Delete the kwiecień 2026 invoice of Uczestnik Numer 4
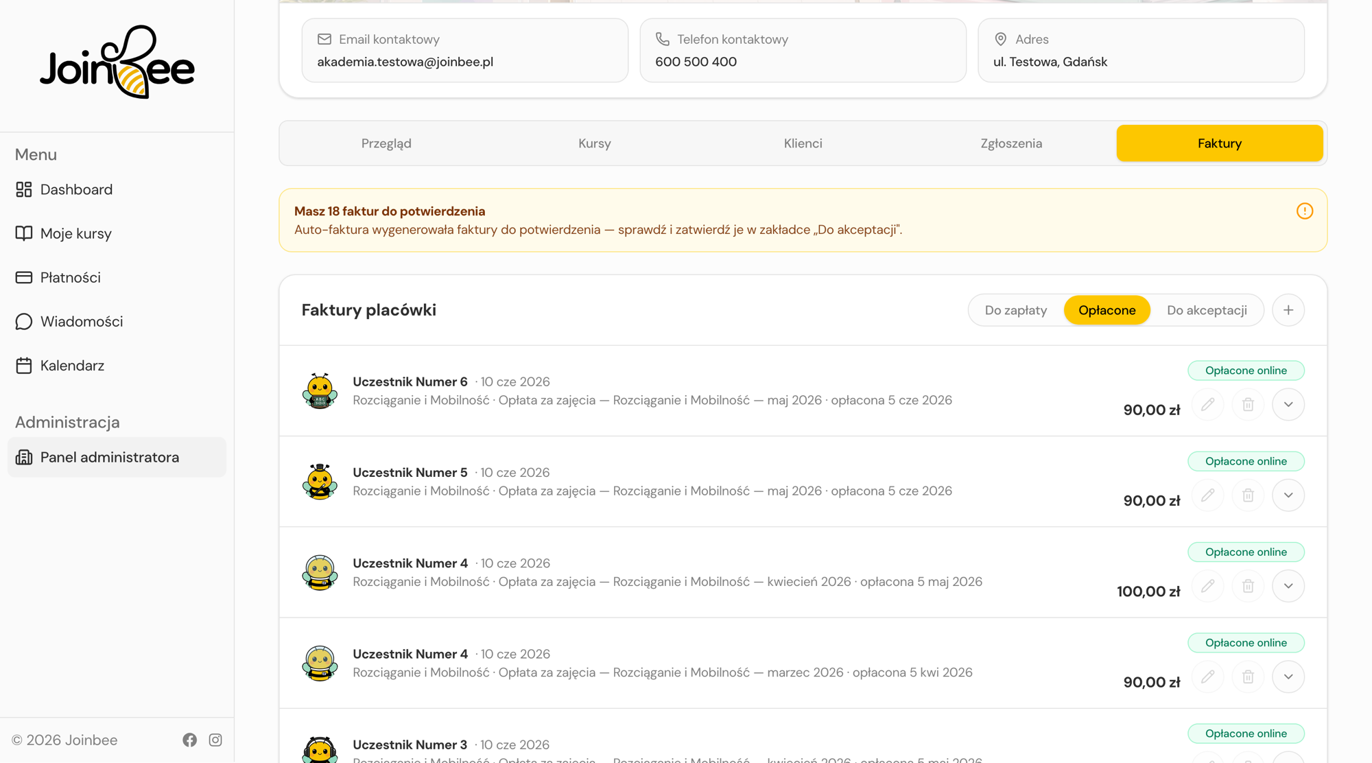The image size is (1372, 763). coord(1249,586)
